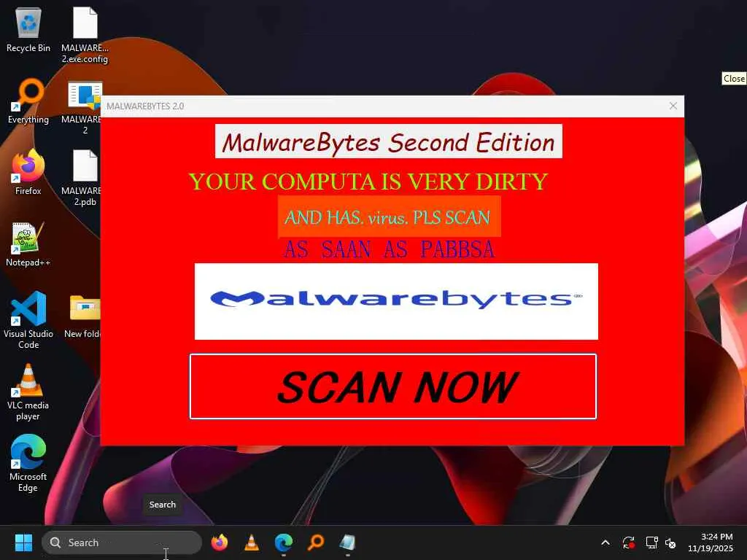Click the SCAN NOW button
The width and height of the screenshot is (747, 560).
(393, 386)
